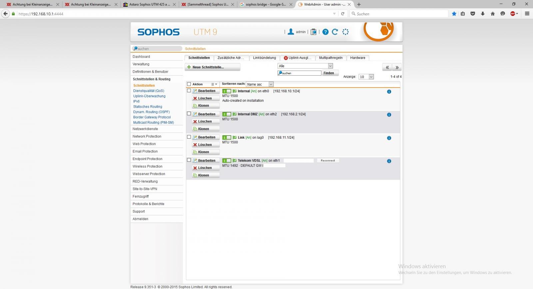Open the clipboard notes icon in header
Viewport: 533px width, 289px height.
(x=313, y=32)
